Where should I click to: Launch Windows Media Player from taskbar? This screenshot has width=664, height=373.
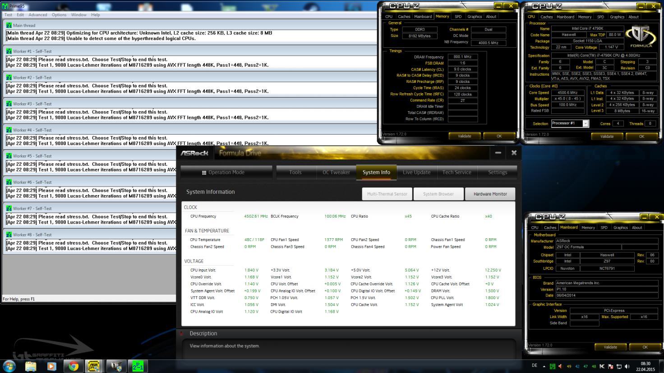(x=51, y=366)
